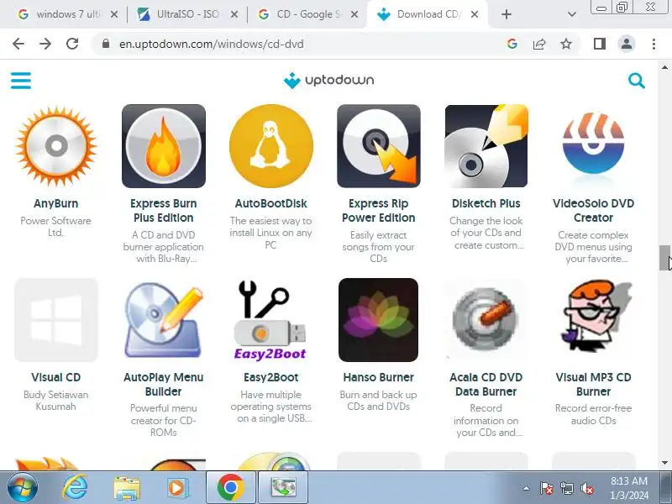The image size is (672, 504).
Task: Click 'Budy Setiawan Kusumah' description
Action: click(x=56, y=401)
